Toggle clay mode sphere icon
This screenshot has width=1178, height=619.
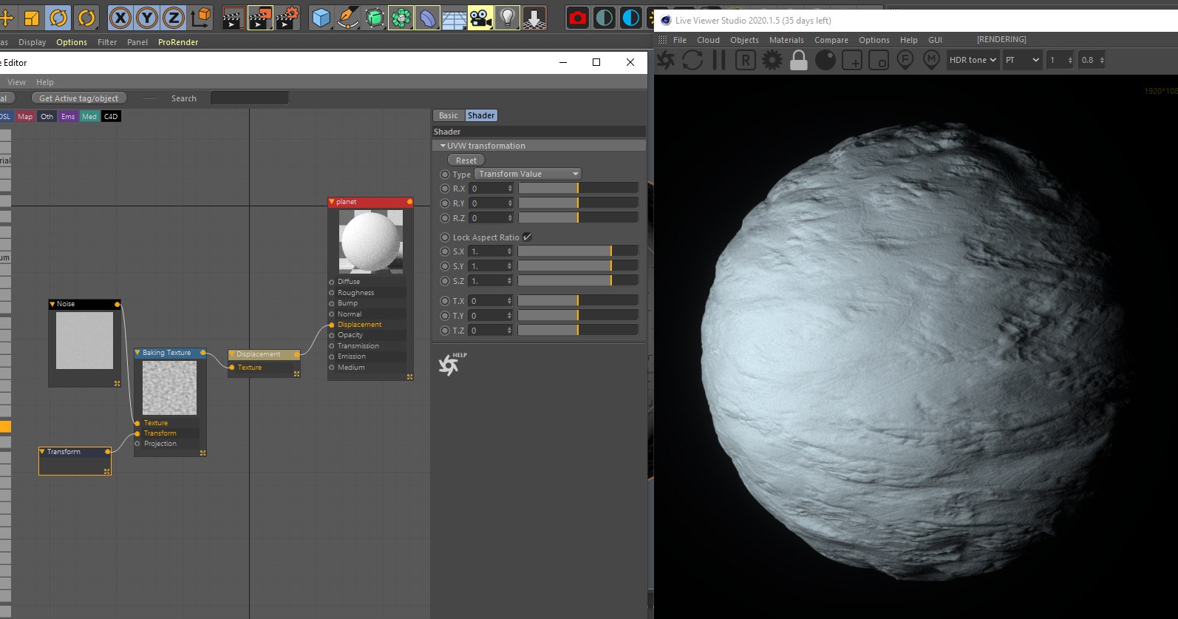coord(825,60)
